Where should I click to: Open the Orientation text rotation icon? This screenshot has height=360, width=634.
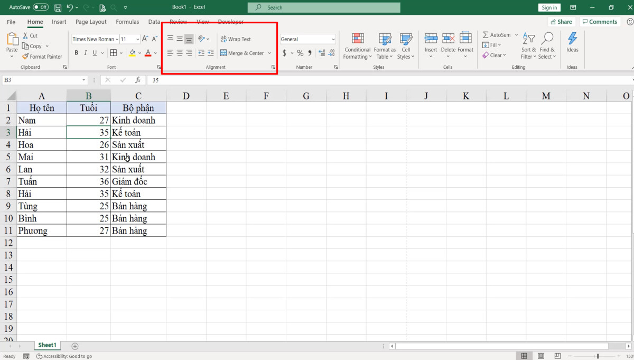pos(202,39)
